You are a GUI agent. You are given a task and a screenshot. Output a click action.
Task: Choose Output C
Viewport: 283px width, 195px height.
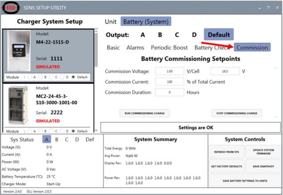(177, 34)
